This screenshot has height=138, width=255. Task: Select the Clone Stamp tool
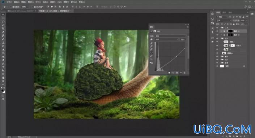pyautogui.click(x=3, y=43)
